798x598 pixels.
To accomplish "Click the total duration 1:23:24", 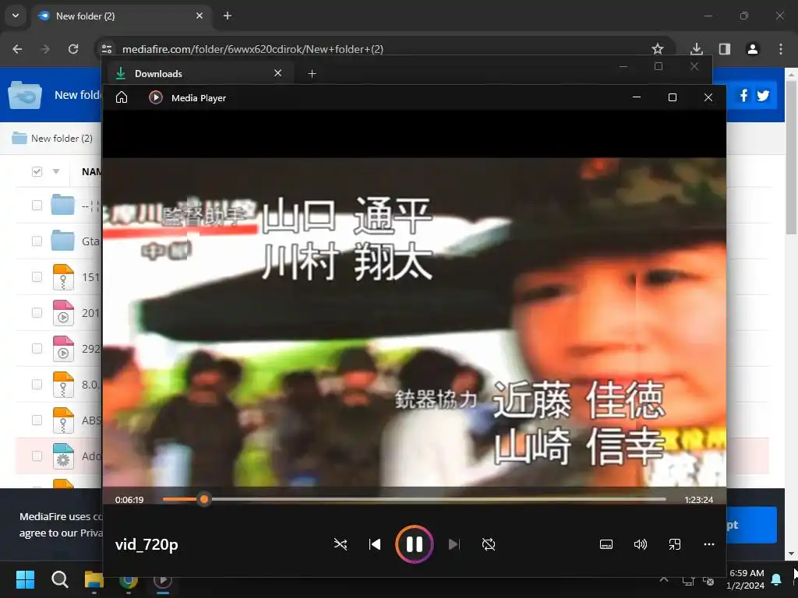I will 699,500.
